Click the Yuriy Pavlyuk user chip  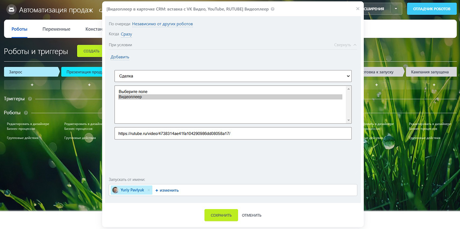pyautogui.click(x=132, y=190)
